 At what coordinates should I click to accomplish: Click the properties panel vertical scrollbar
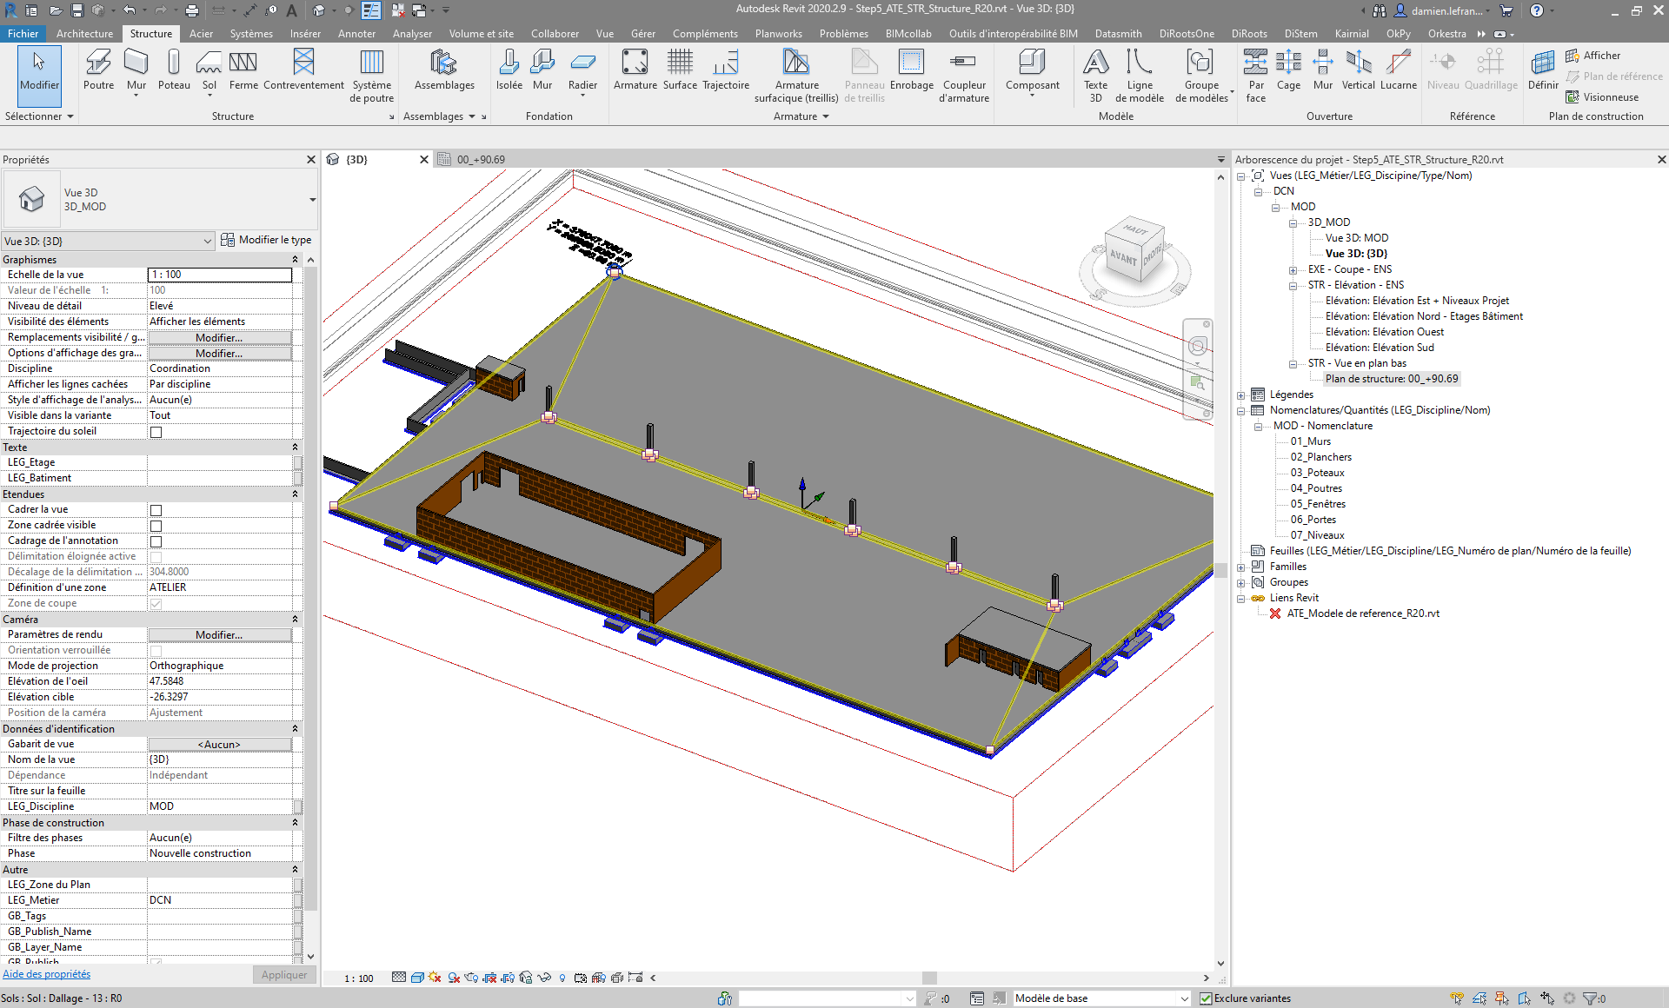click(310, 591)
